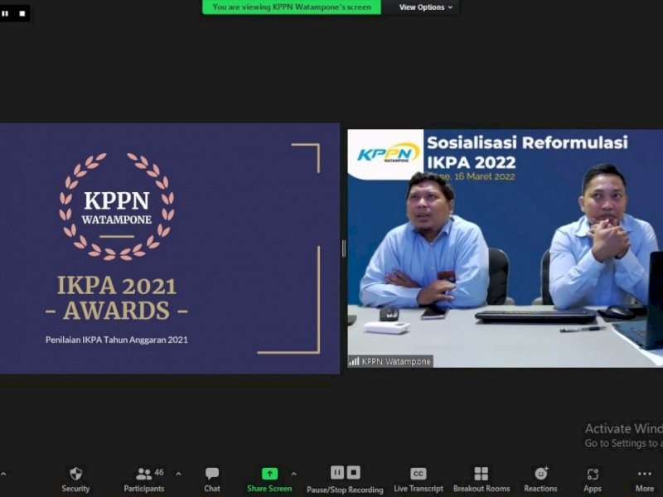
Task: Open the Chat bubble icon
Action: [212, 473]
